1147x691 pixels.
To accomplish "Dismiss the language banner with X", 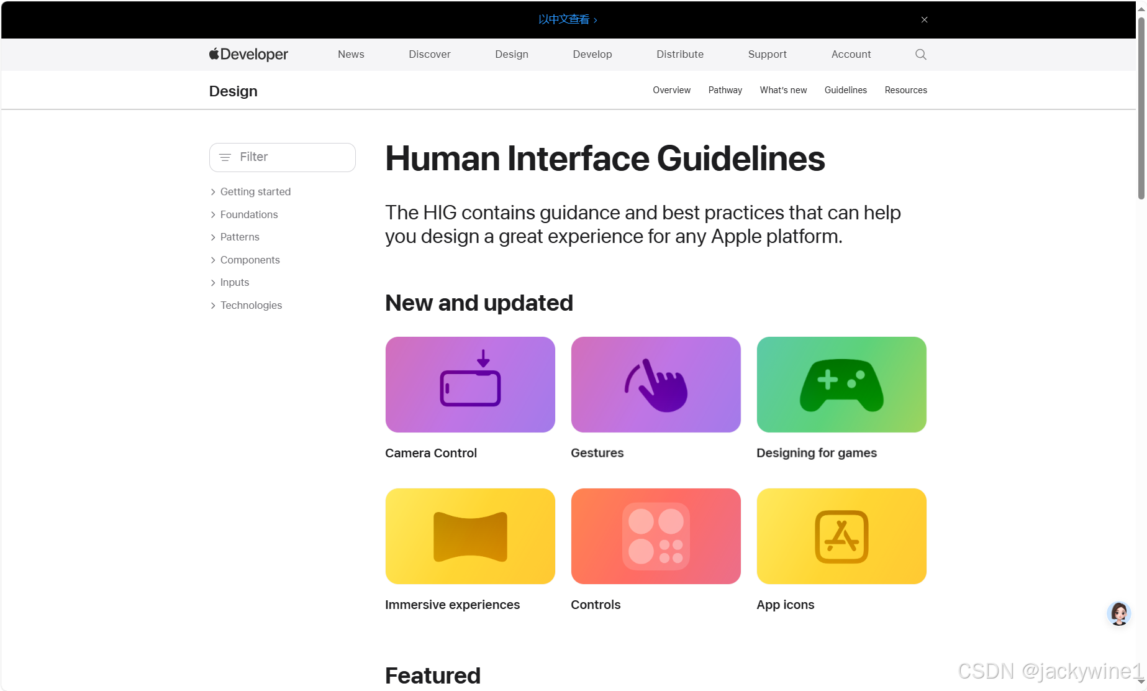I will pyautogui.click(x=924, y=20).
